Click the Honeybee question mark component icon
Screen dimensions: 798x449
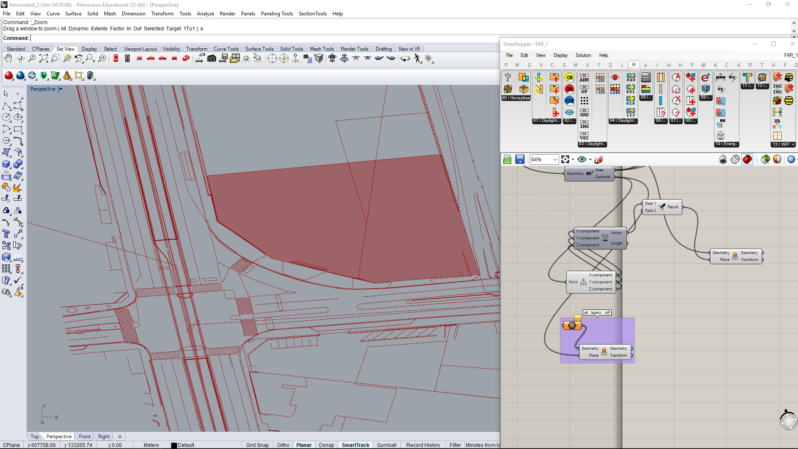tap(507, 77)
